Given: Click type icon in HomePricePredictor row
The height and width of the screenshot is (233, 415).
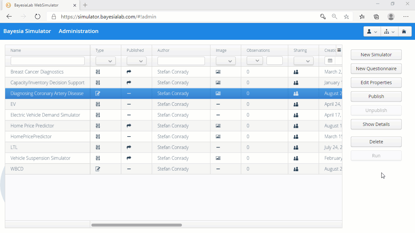Looking at the screenshot, I should pyautogui.click(x=98, y=137).
